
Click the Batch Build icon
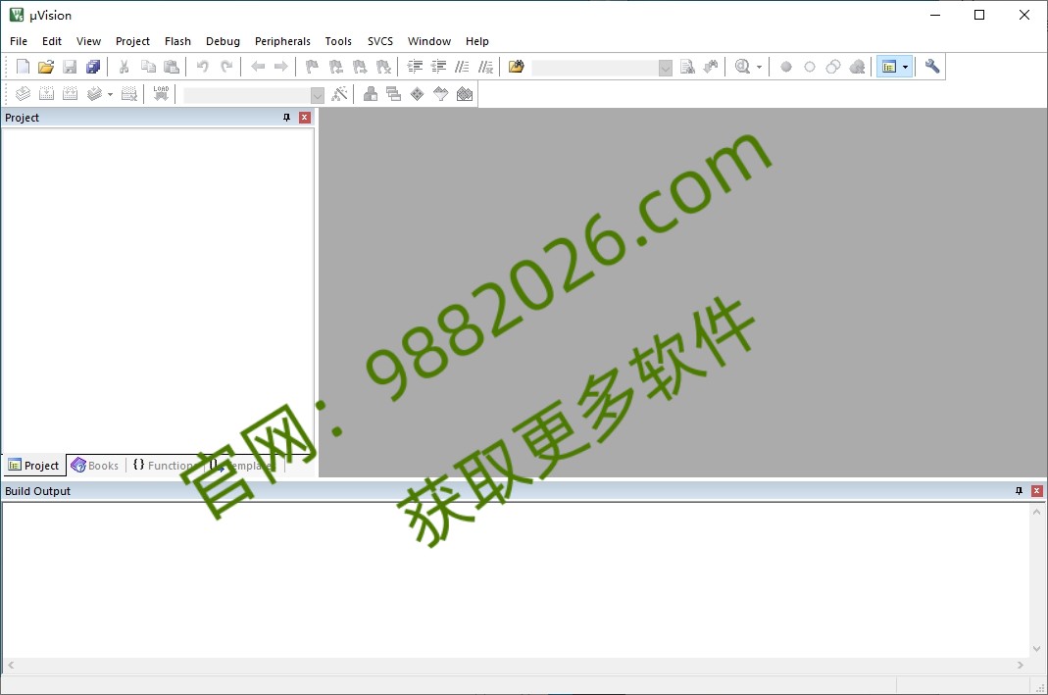(x=94, y=94)
